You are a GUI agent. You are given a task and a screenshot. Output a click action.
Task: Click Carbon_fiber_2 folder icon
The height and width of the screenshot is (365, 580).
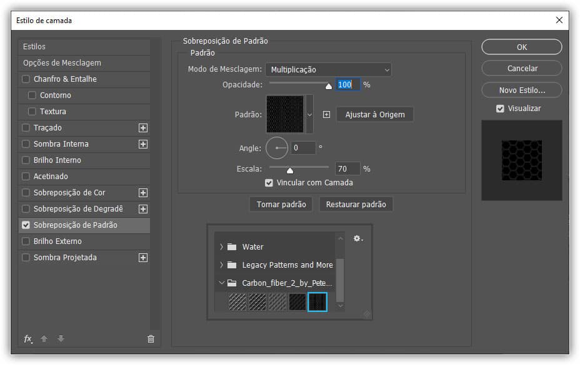point(232,283)
